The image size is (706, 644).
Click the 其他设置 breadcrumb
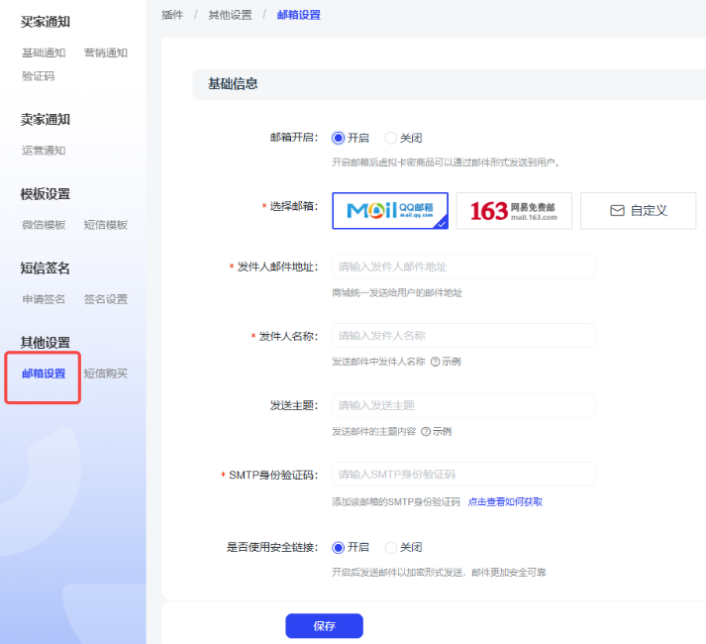click(x=230, y=15)
